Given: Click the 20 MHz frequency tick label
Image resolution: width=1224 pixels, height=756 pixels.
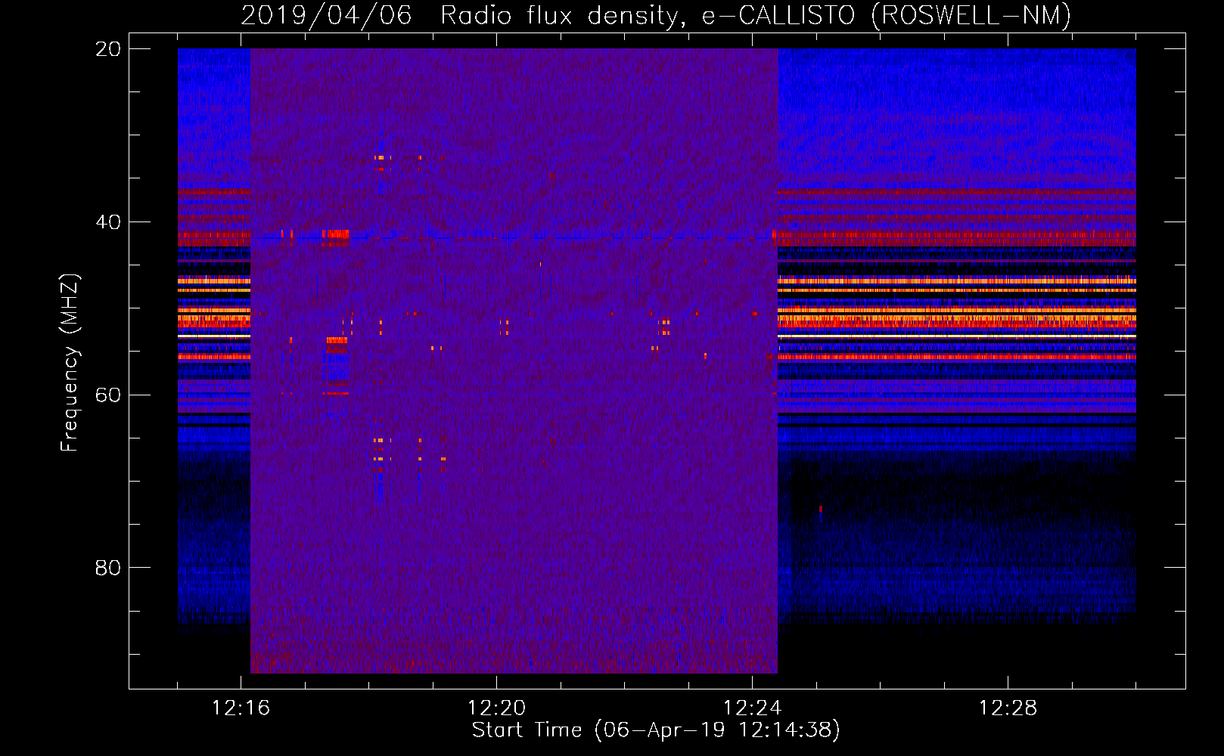Looking at the screenshot, I should point(107,49).
